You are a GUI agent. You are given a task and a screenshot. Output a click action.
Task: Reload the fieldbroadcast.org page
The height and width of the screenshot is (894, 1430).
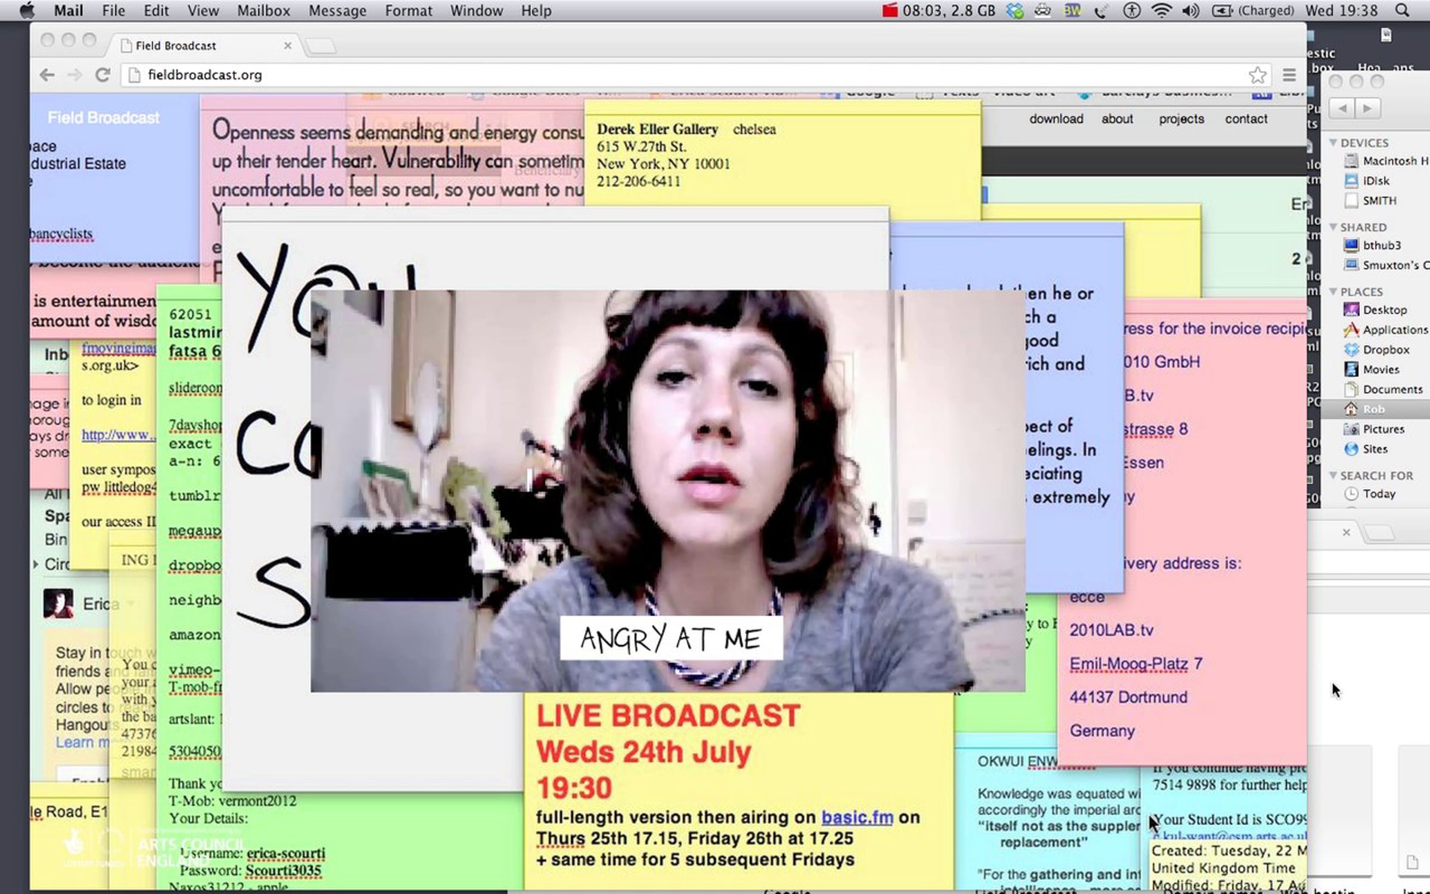[102, 75]
